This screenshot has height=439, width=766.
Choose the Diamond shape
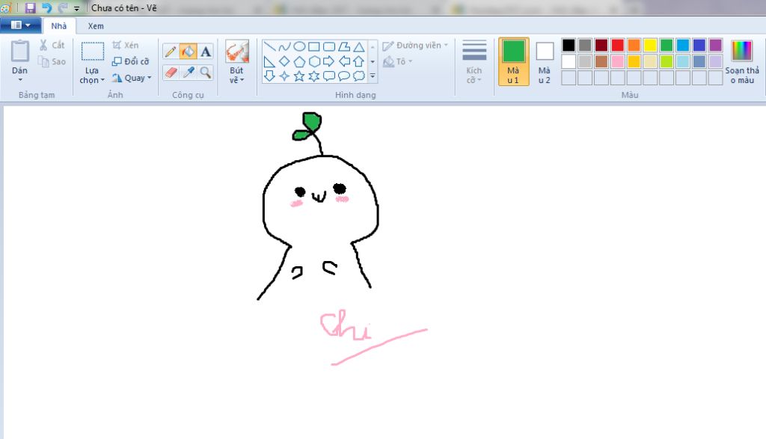click(x=284, y=61)
